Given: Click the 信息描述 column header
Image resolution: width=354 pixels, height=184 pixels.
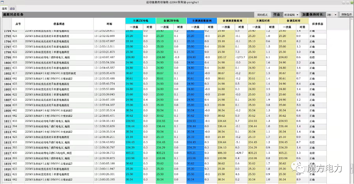Looking at the screenshot, I should pos(59,24).
